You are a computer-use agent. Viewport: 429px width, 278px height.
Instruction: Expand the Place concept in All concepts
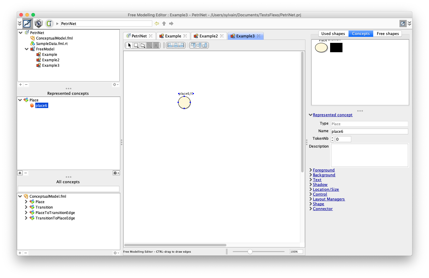tap(26, 202)
